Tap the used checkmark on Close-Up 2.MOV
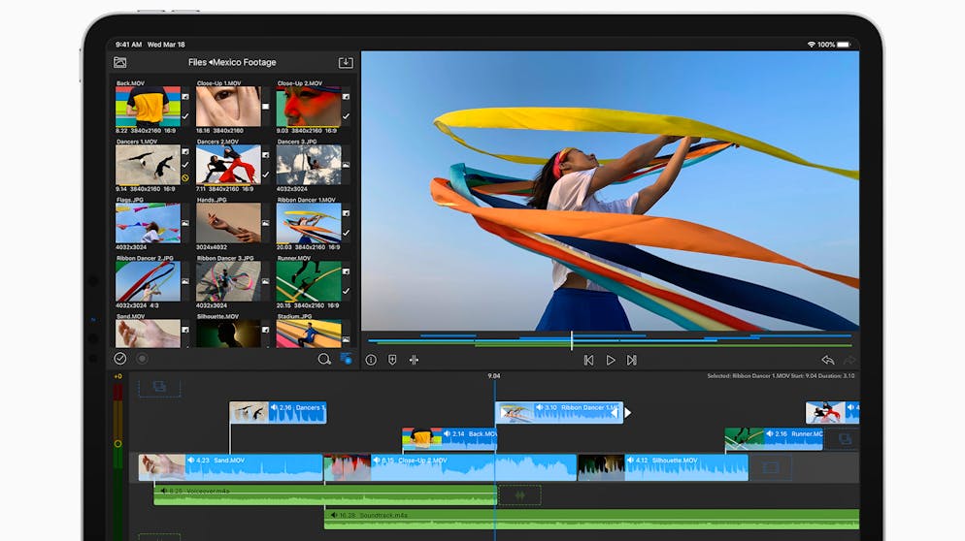The height and width of the screenshot is (541, 965). (x=346, y=115)
